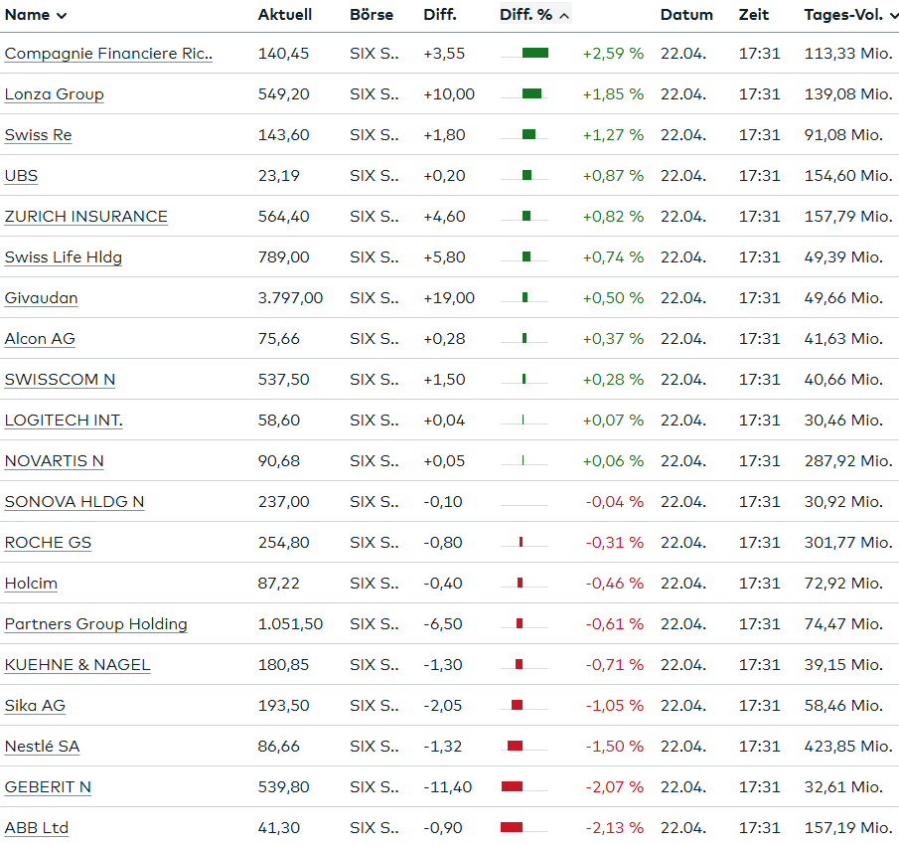899x846 pixels.
Task: Click the +2,59 % value
Action: point(613,54)
